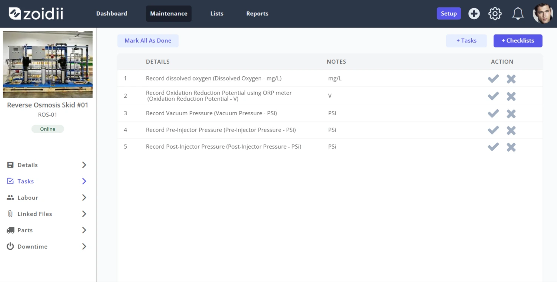Open the Reports menu

257,13
